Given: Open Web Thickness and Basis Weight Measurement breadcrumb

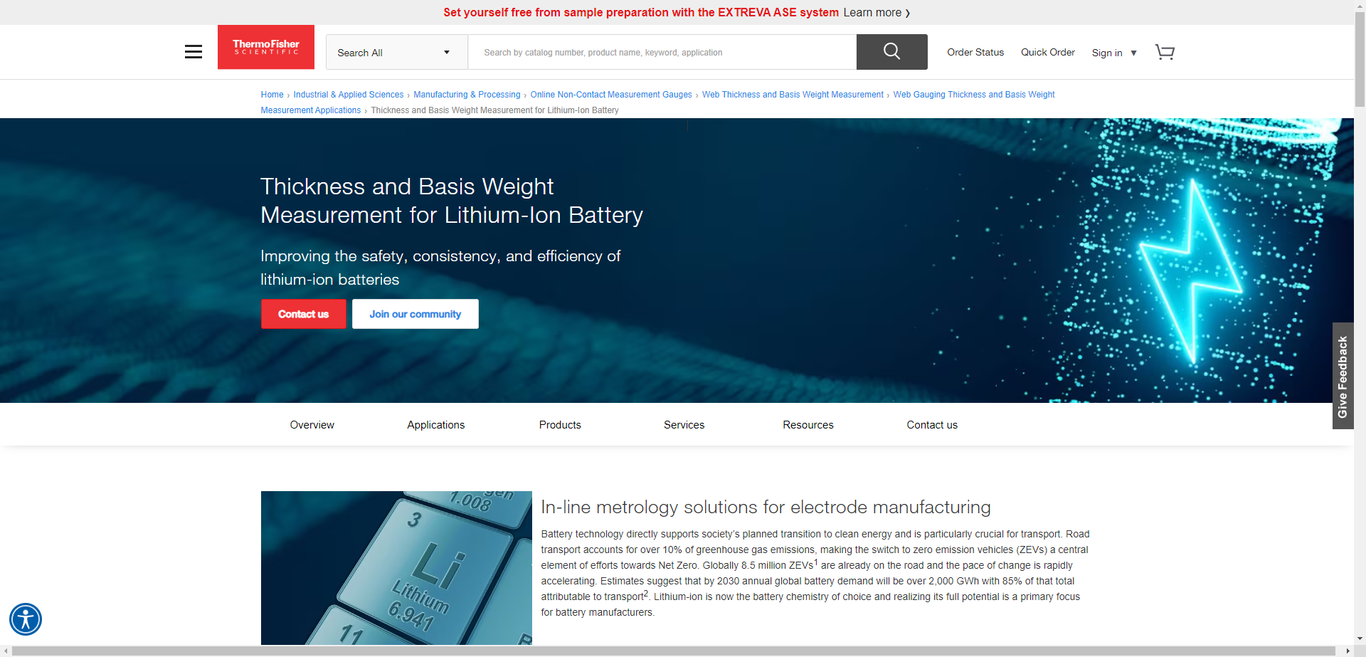Looking at the screenshot, I should 793,95.
